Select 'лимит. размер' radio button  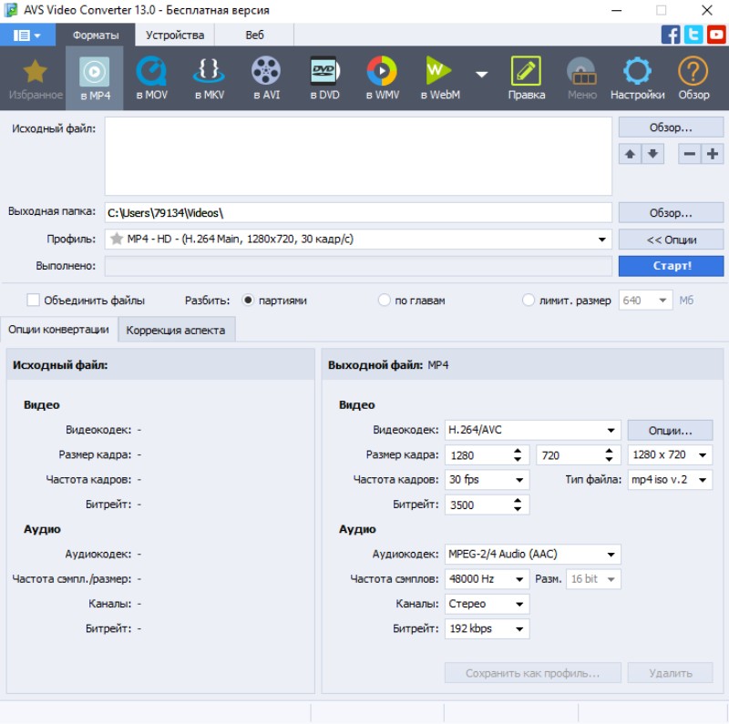pos(529,301)
